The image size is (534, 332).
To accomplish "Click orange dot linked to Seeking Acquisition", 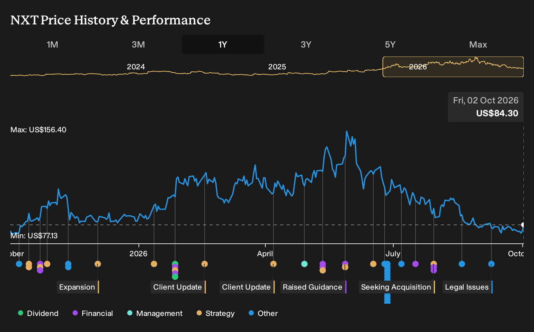I will [434, 264].
